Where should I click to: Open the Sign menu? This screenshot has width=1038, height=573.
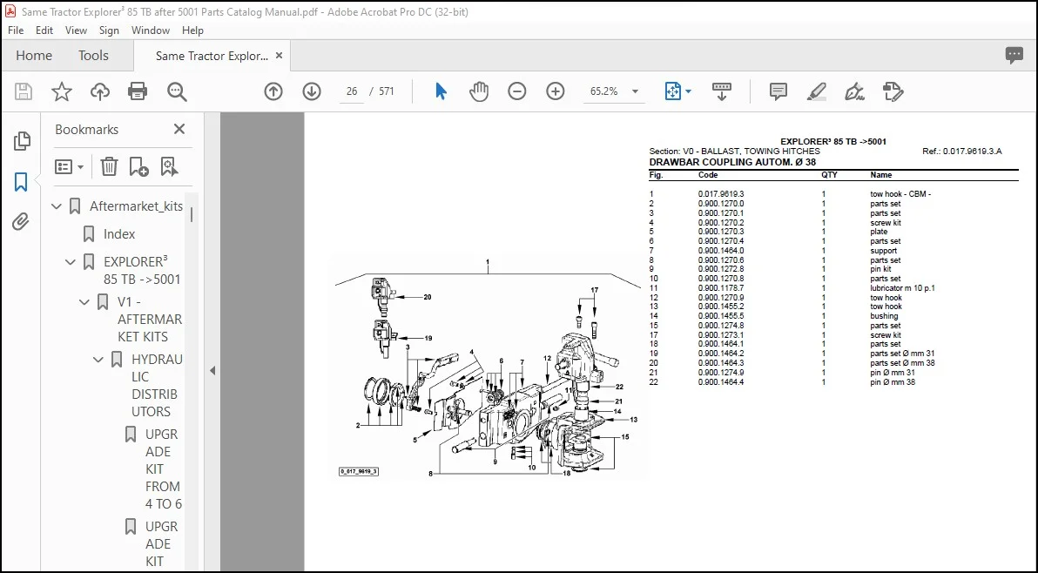coord(109,30)
